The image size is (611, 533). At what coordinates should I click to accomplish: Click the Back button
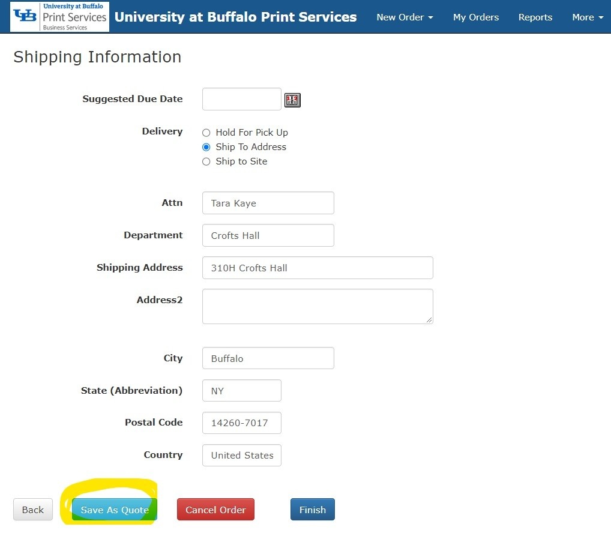(32, 510)
